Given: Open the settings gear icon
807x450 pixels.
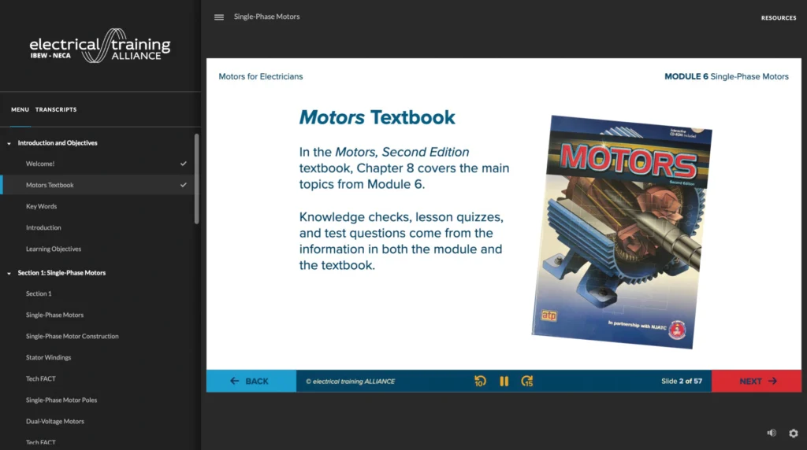Looking at the screenshot, I should [794, 433].
